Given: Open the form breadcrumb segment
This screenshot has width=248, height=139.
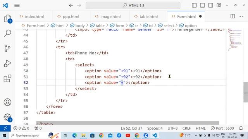Looking at the screenshot, I should tap(117, 25).
